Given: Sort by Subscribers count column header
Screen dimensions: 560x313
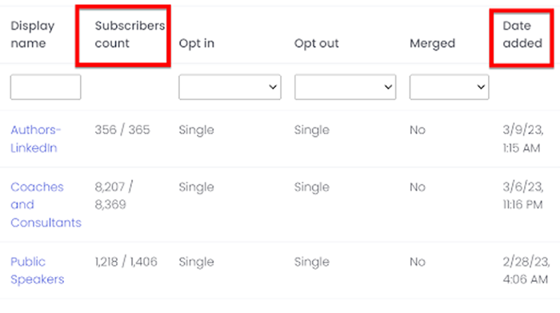Looking at the screenshot, I should point(130,34).
